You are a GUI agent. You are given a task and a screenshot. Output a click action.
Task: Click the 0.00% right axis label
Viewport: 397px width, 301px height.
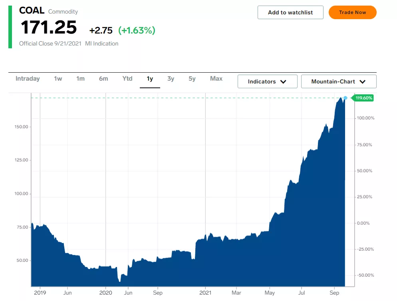tap(363, 223)
